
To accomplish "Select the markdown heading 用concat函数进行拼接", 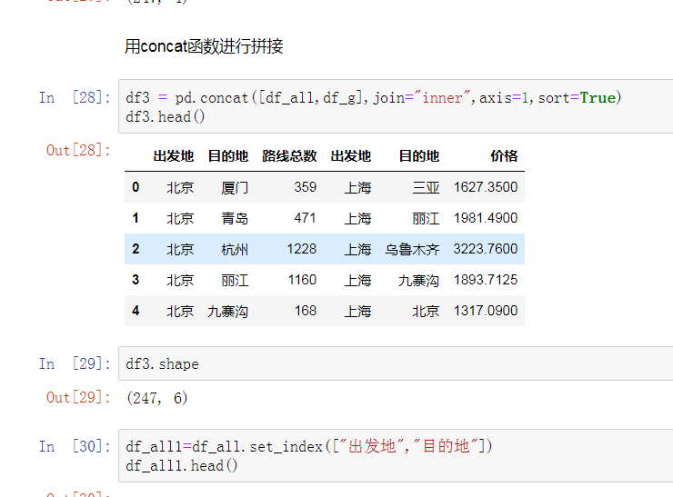I will tap(204, 46).
